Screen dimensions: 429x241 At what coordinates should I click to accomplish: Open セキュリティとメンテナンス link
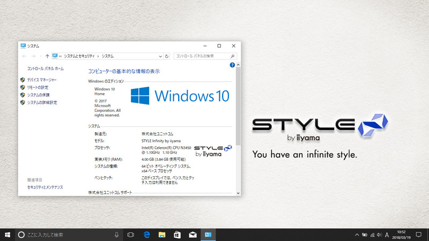45,187
